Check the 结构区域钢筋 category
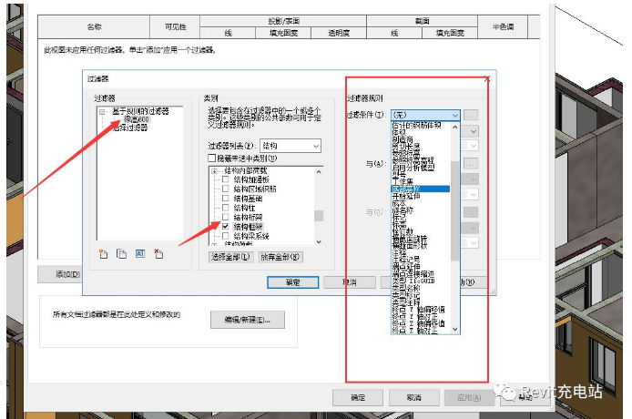This screenshot has height=419, width=632. 225,189
